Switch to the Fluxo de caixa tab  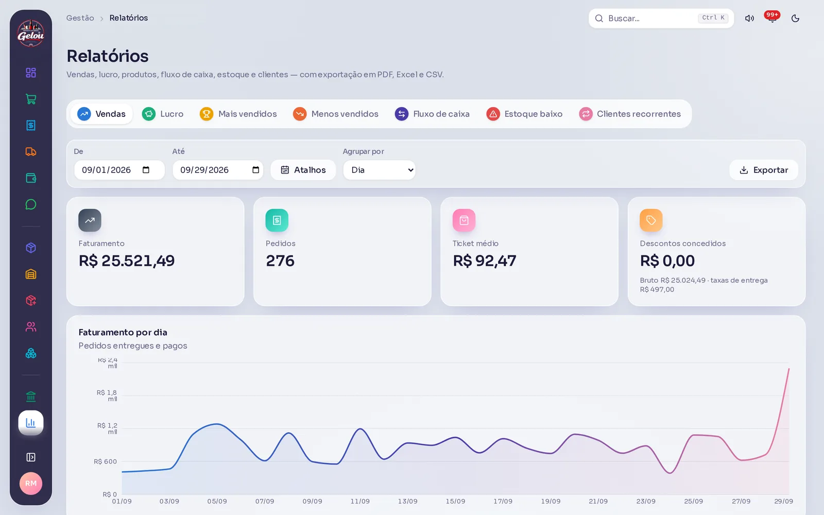click(x=432, y=114)
